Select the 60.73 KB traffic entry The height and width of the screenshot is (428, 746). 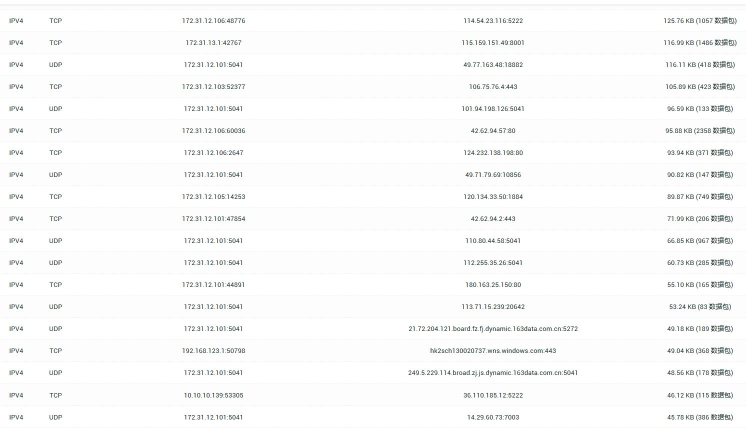[x=699, y=263]
